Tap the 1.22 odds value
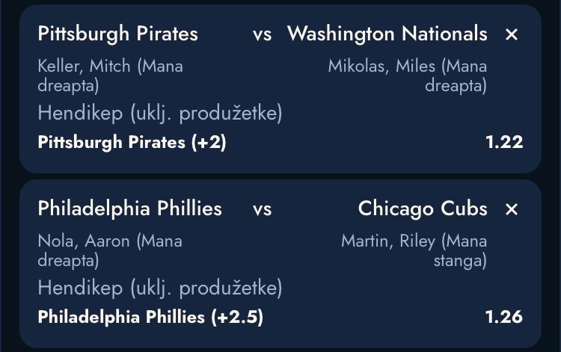The width and height of the screenshot is (561, 352). tap(504, 142)
